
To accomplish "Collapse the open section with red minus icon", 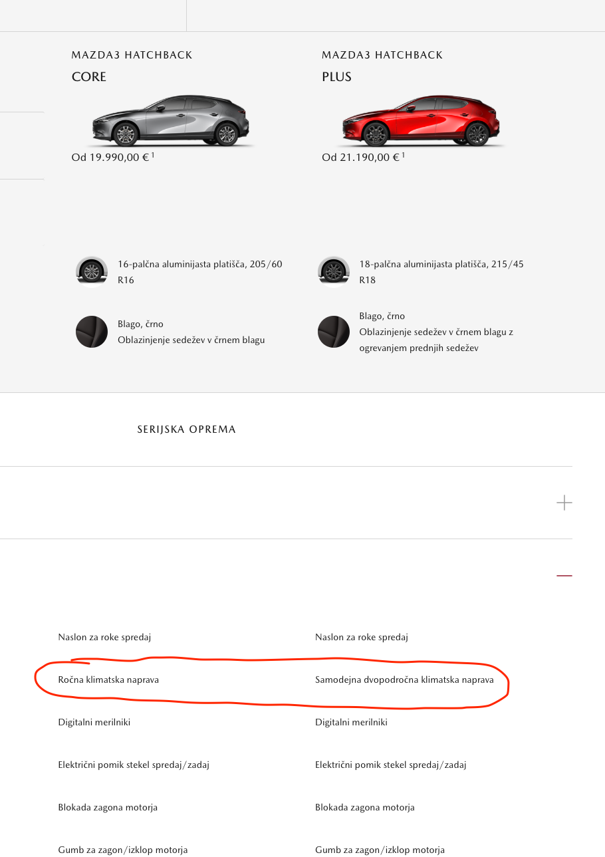I will click(564, 576).
